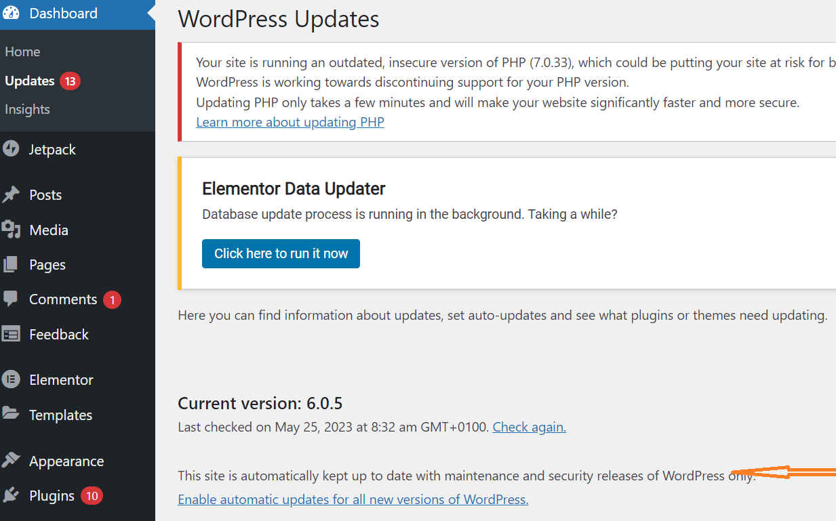Click the Feedback form icon
This screenshot has width=836, height=521.
11,335
